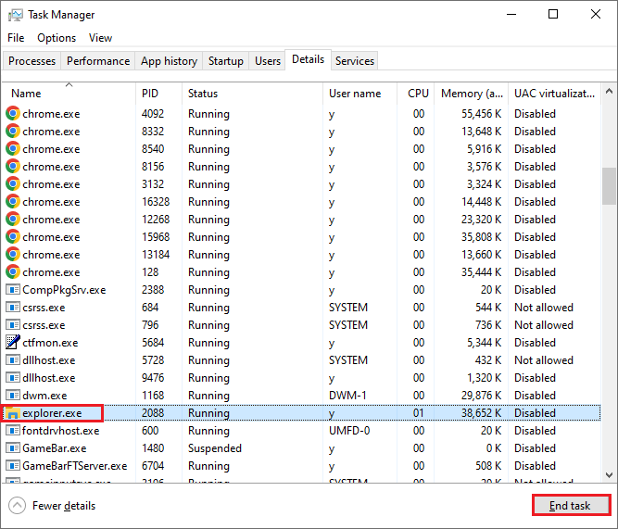Screen dimensions: 618x529
Task: Select the dwm.exe process name
Action: tap(44, 395)
